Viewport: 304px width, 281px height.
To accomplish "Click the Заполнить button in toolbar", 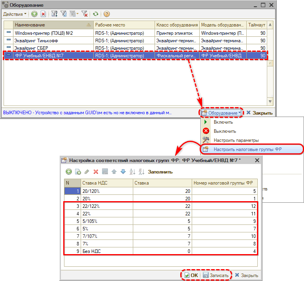I will tap(160, 172).
